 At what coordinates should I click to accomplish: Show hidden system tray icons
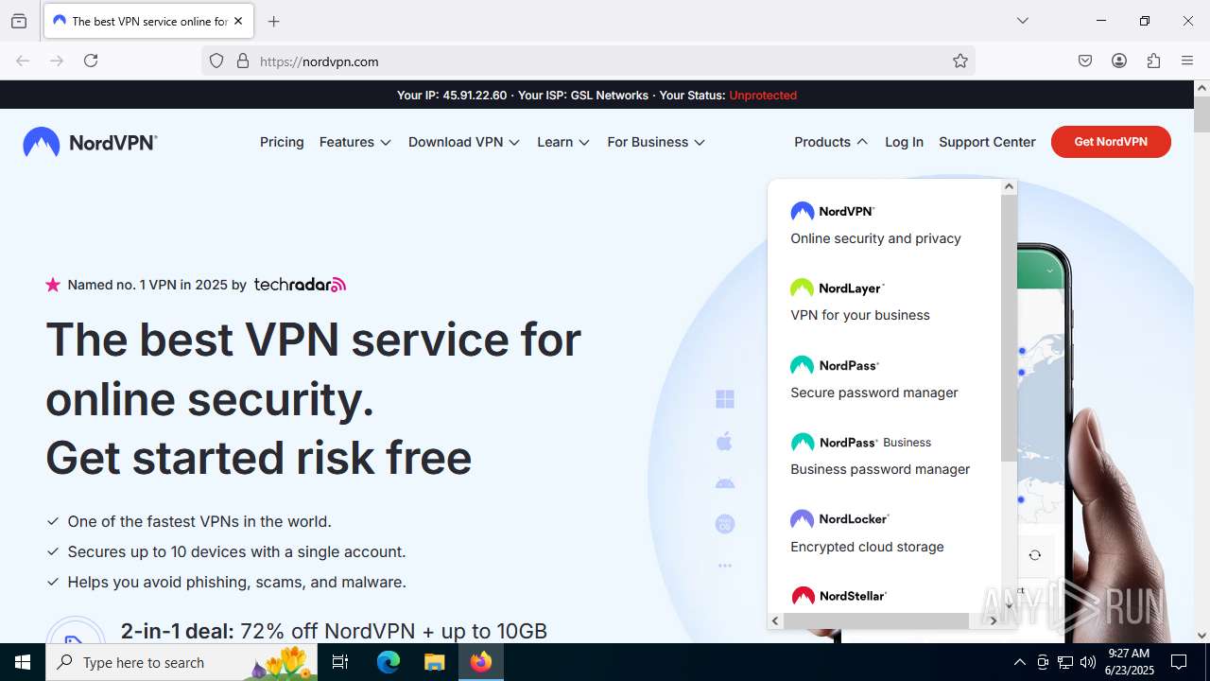(x=1019, y=662)
